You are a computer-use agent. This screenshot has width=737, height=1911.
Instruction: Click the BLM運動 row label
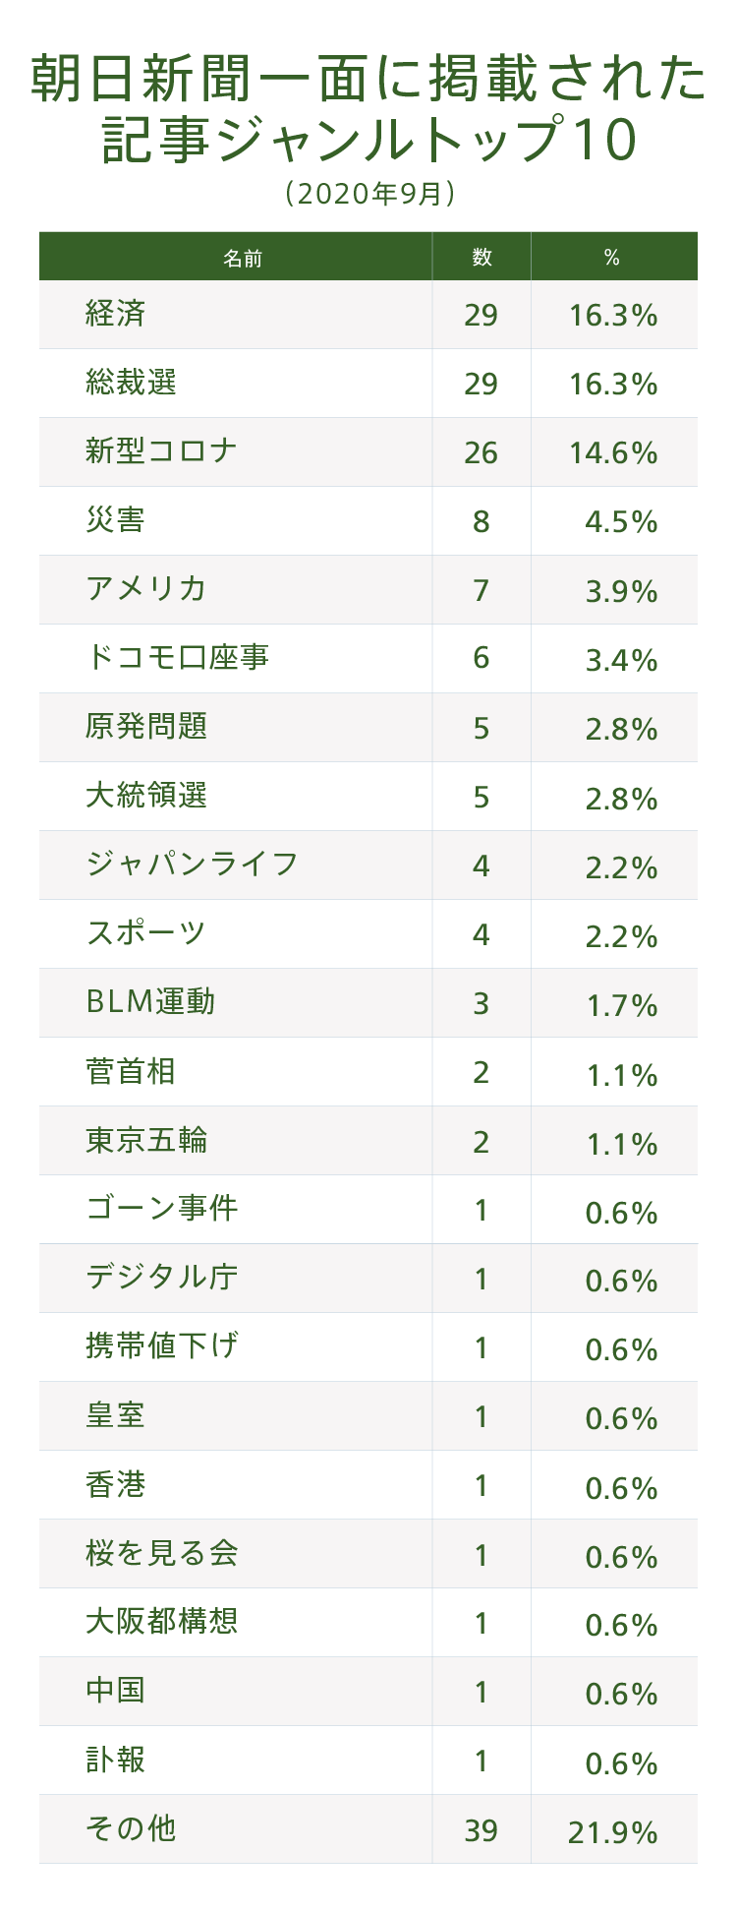(150, 1002)
